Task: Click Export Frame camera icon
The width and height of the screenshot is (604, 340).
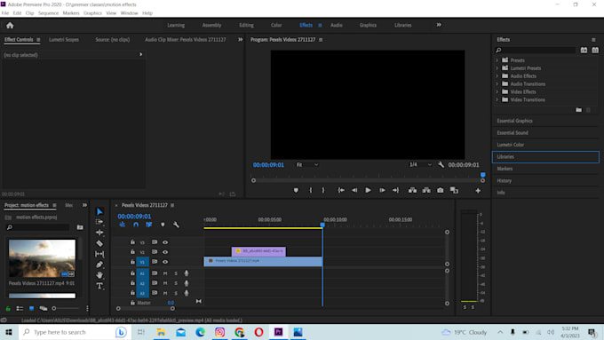Action: coord(440,190)
